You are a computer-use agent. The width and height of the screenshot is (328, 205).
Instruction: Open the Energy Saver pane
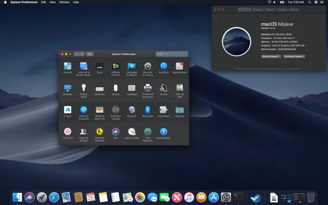83,88
